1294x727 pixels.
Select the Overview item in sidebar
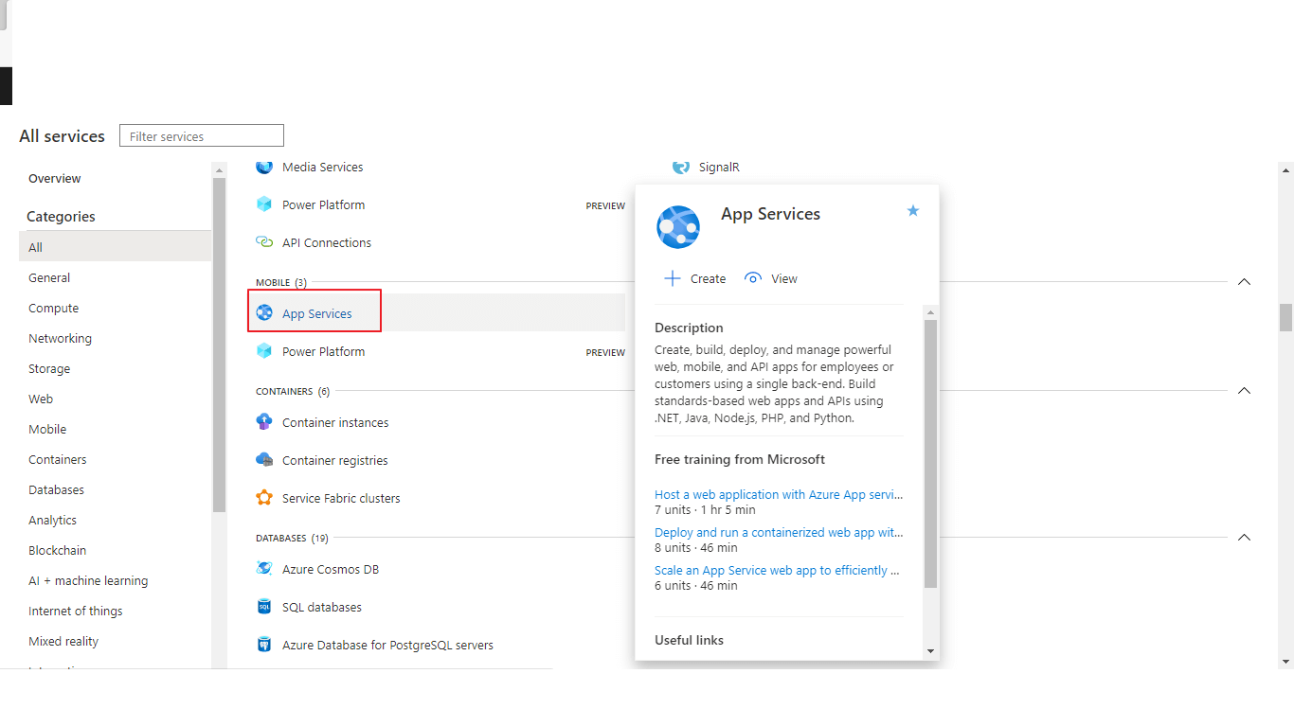click(x=54, y=178)
